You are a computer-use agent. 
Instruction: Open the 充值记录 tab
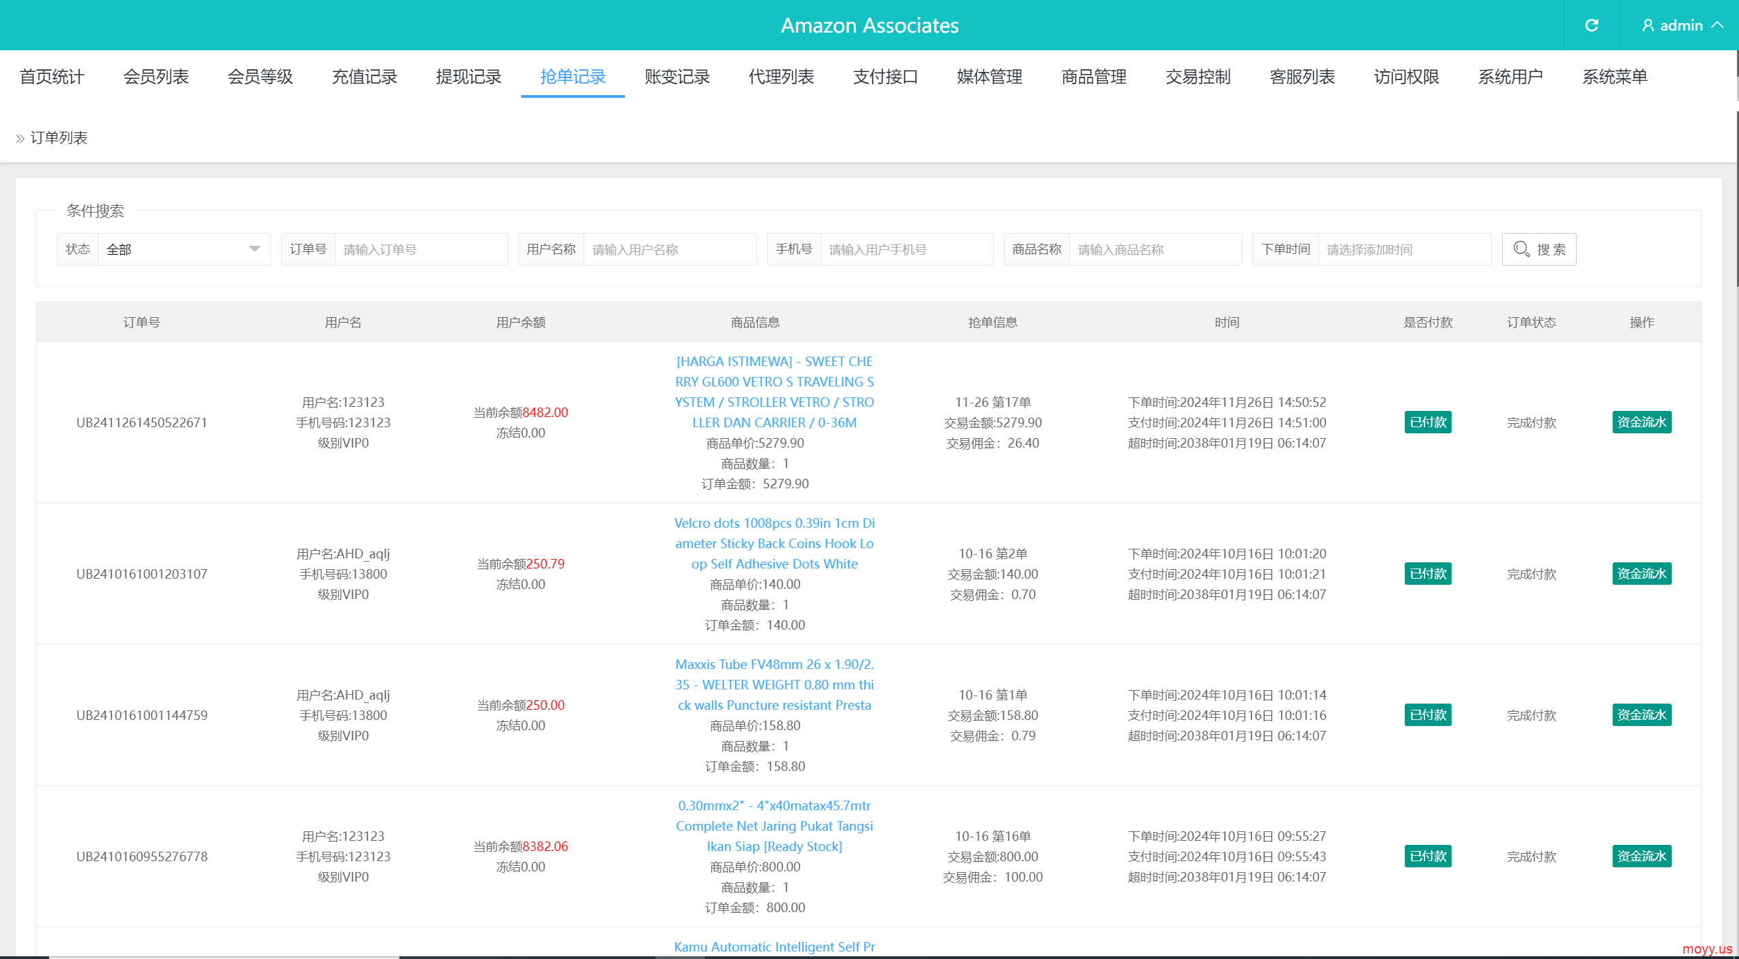[x=365, y=77]
